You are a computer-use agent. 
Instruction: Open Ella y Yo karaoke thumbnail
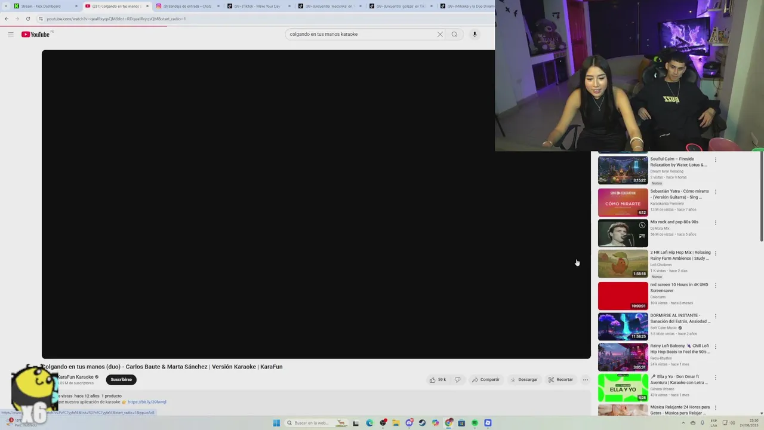pyautogui.click(x=623, y=388)
